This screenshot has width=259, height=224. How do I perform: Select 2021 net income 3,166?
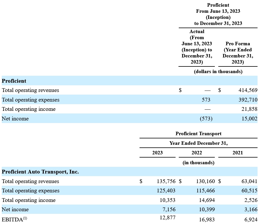tap(251, 209)
